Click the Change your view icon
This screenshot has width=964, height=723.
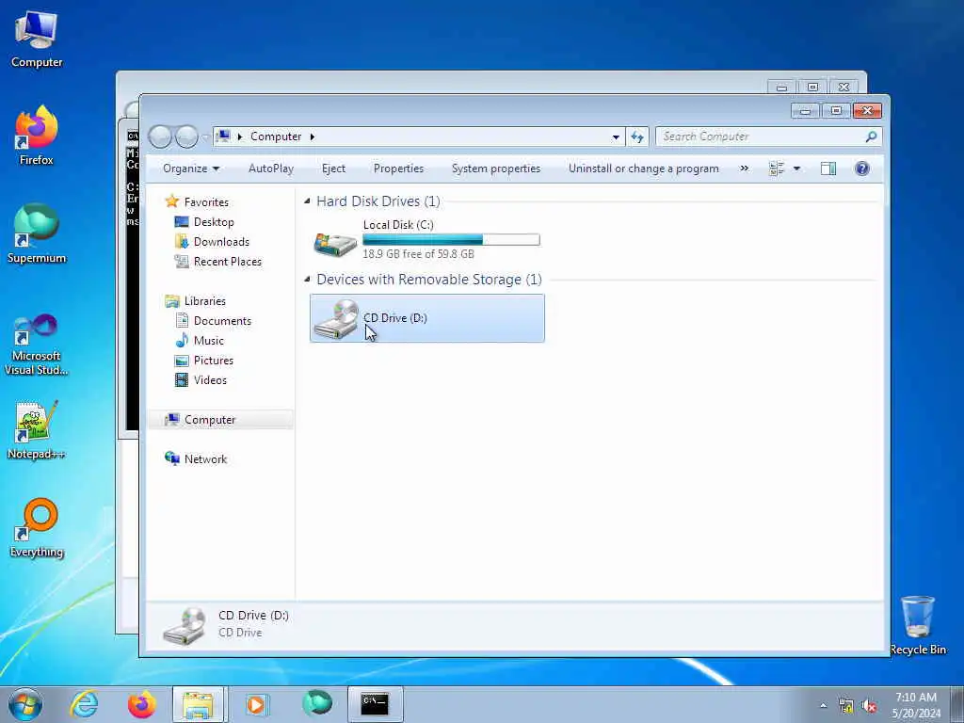[x=777, y=169]
